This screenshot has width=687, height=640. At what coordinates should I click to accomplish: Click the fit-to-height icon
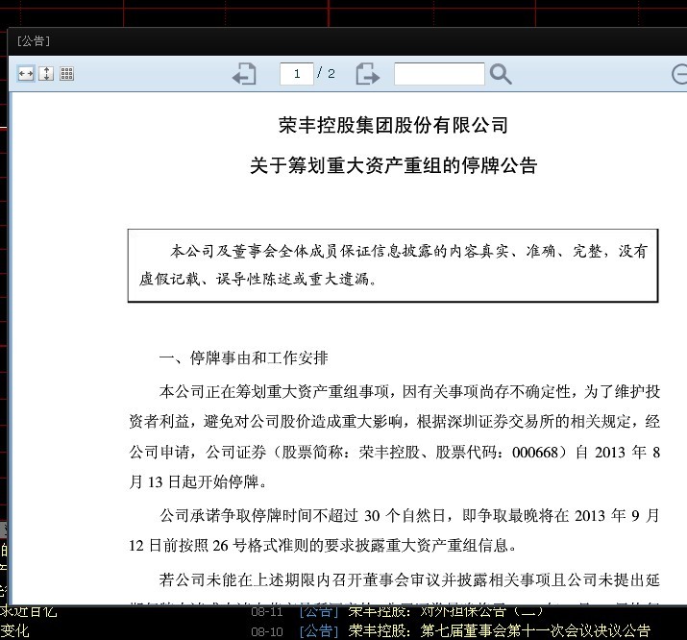tap(46, 74)
